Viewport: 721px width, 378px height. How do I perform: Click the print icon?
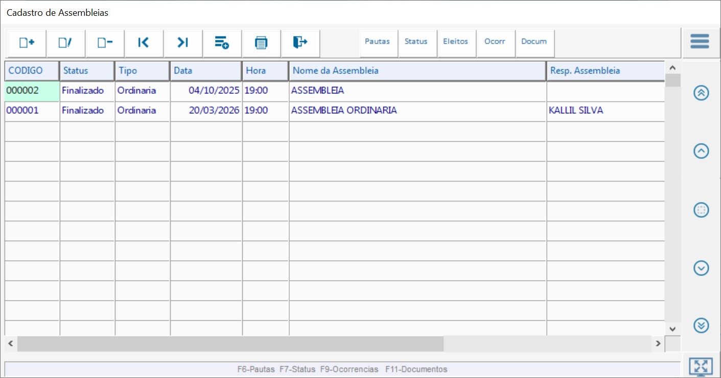click(x=261, y=43)
